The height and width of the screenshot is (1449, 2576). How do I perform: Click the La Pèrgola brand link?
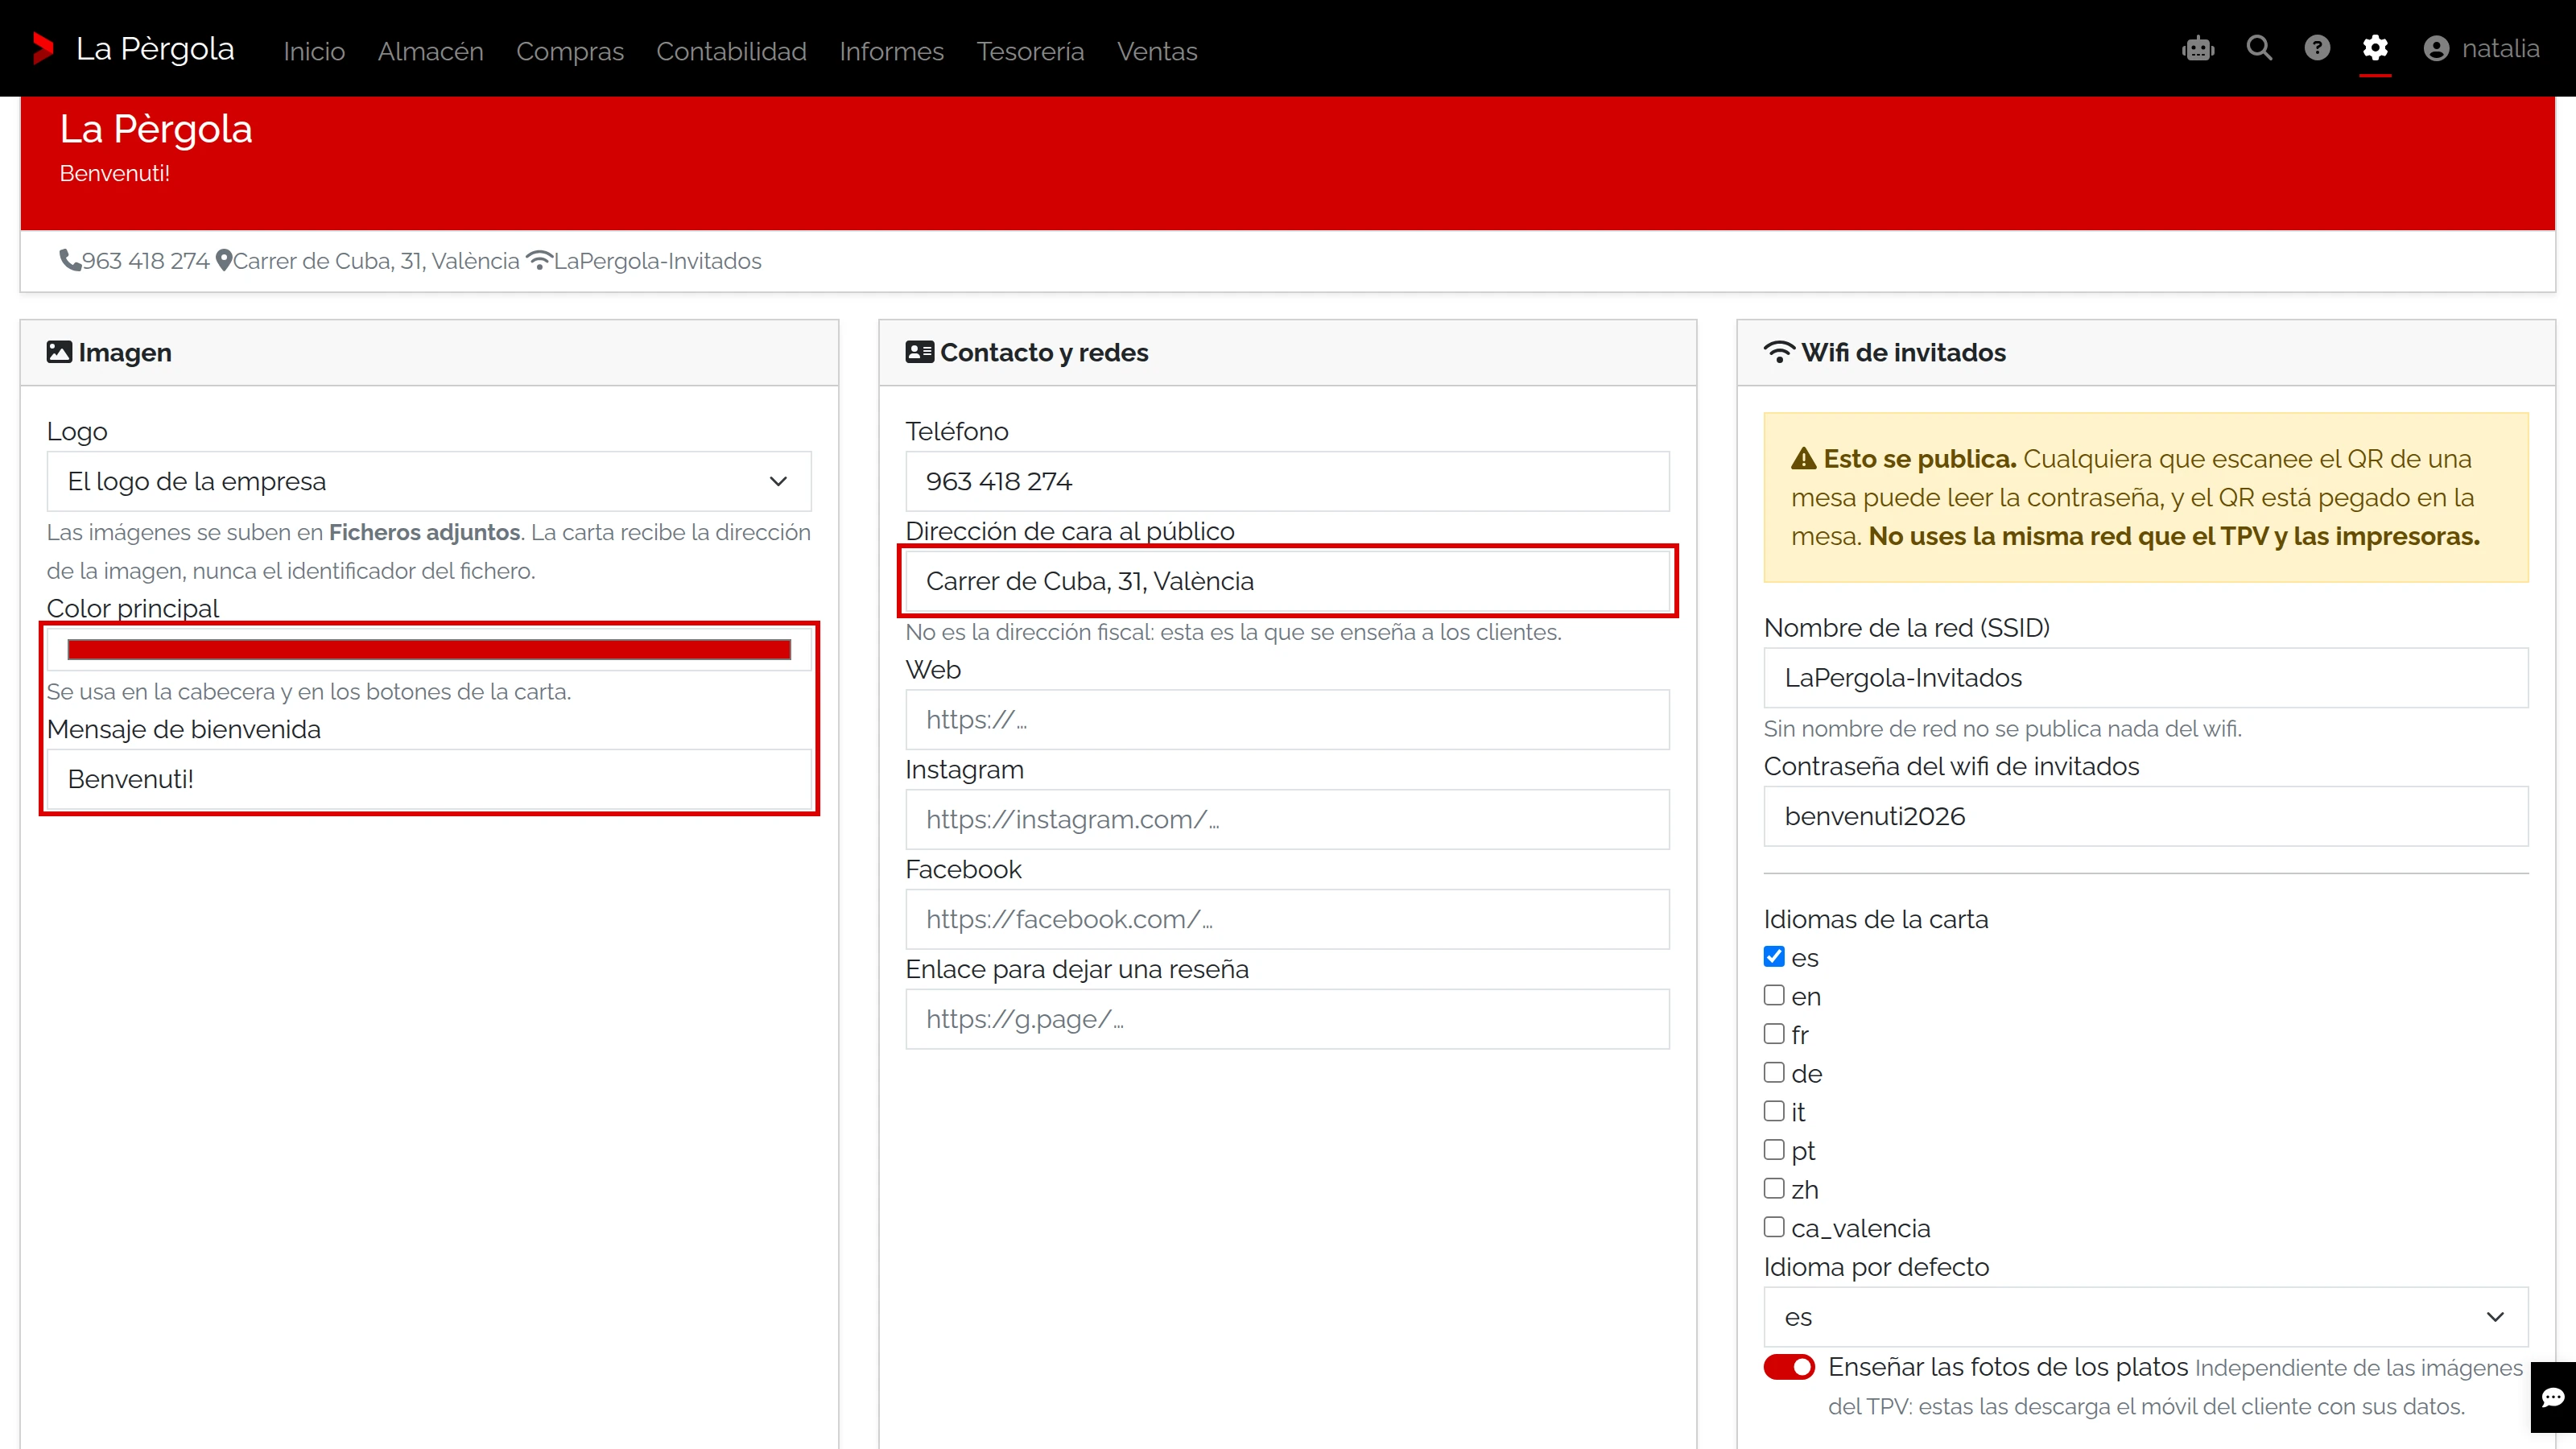click(x=155, y=49)
